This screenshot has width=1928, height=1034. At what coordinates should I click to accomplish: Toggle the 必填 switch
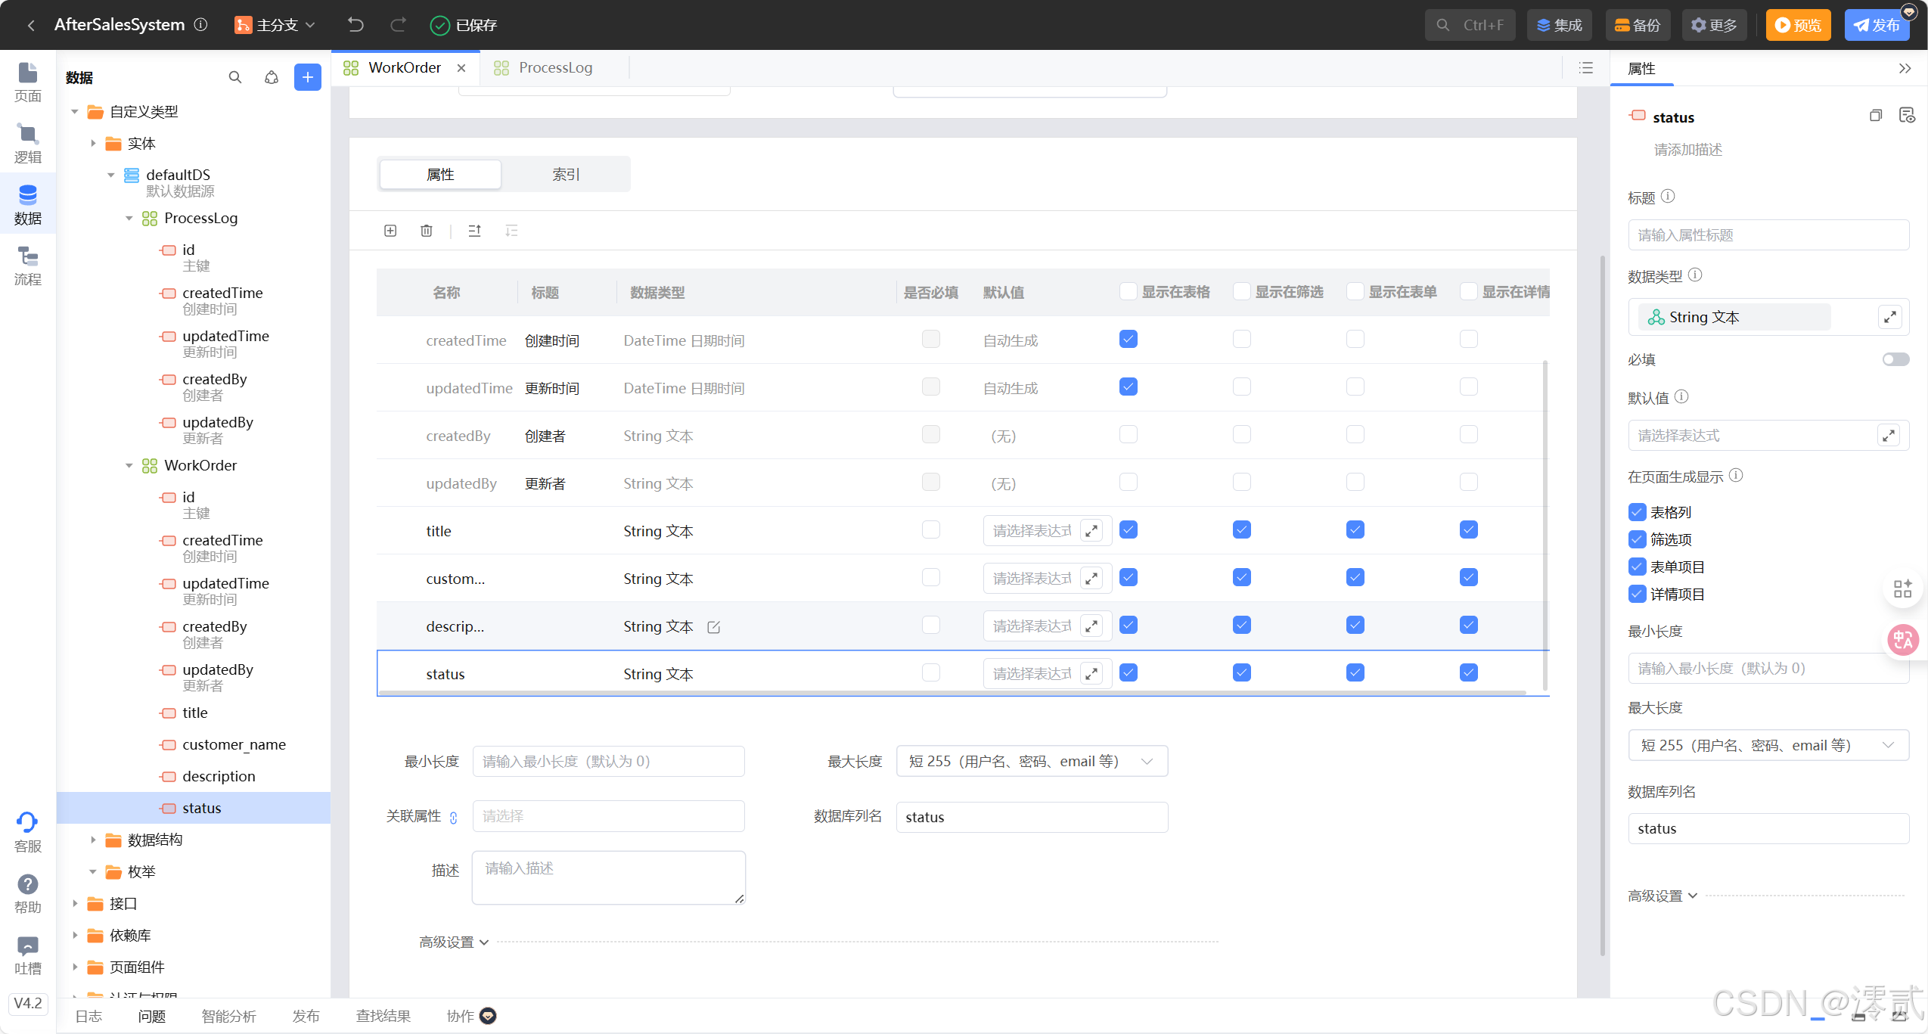pyautogui.click(x=1895, y=359)
